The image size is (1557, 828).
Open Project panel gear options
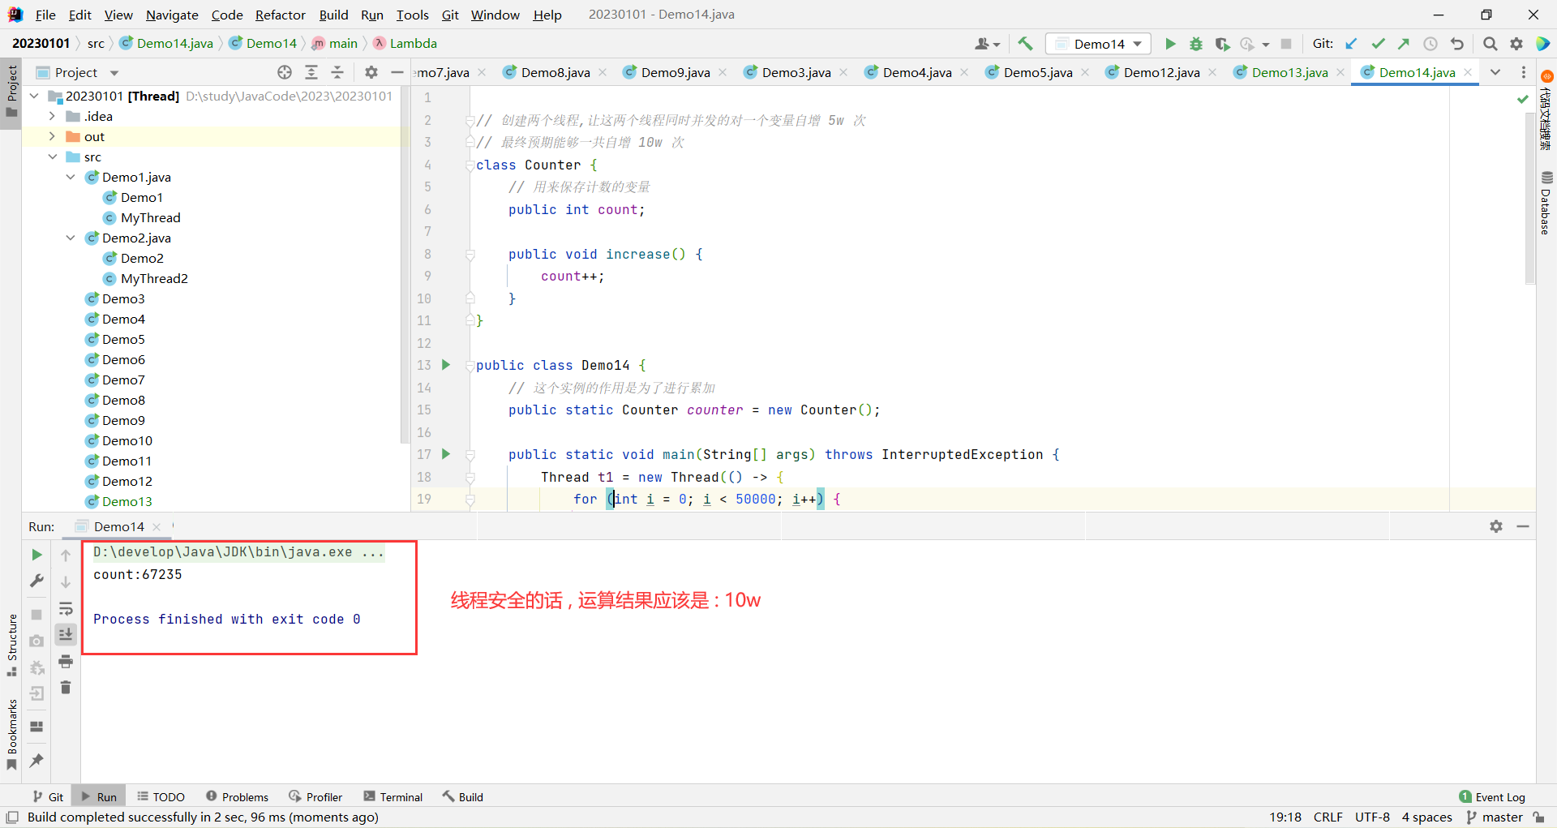[x=371, y=72]
